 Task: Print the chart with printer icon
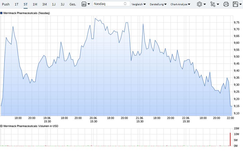(x=226, y=4)
